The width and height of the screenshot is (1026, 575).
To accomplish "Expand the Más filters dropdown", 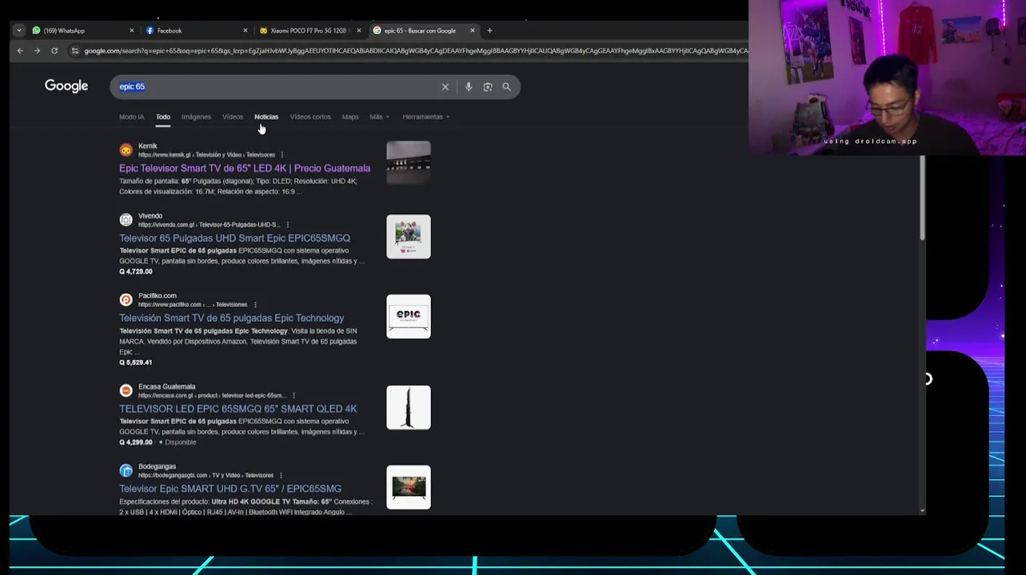I will (x=379, y=117).
